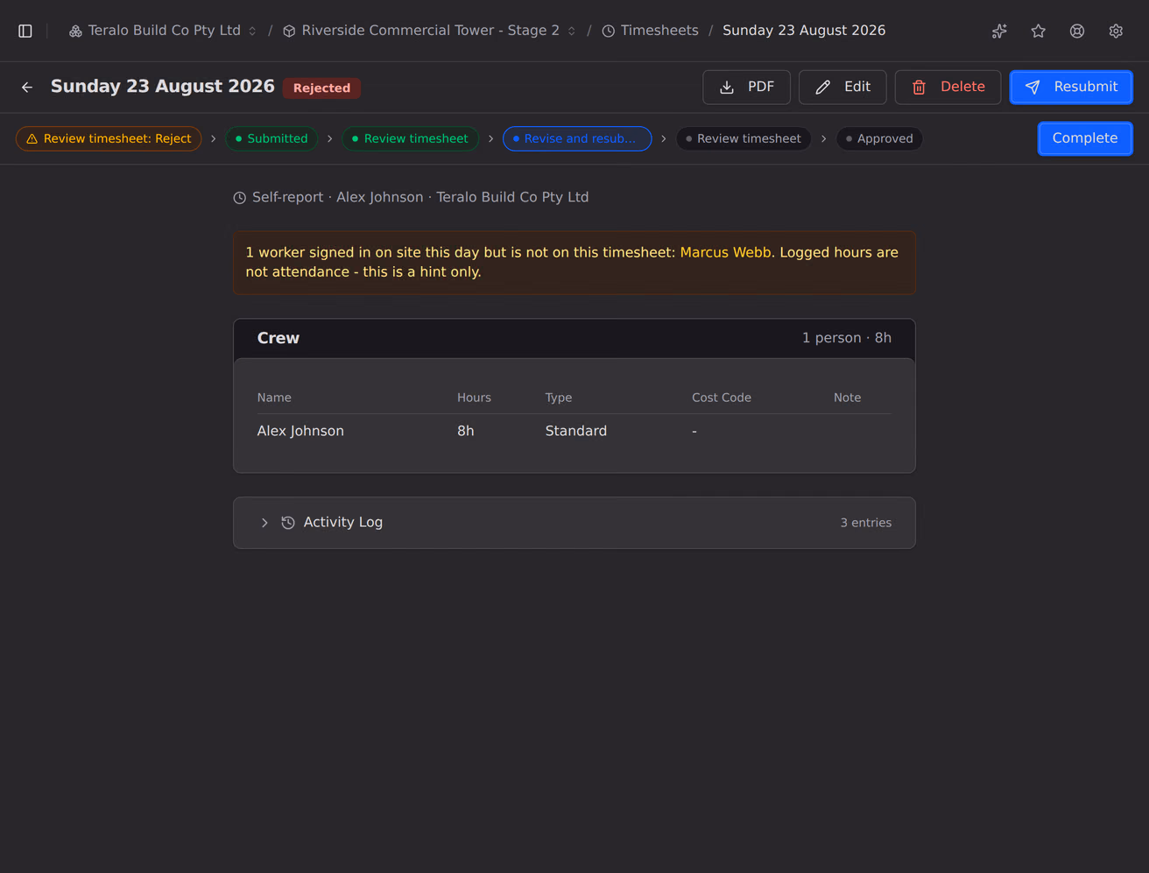1149x873 pixels.
Task: Select the Submitted workflow step
Action: 271,138
